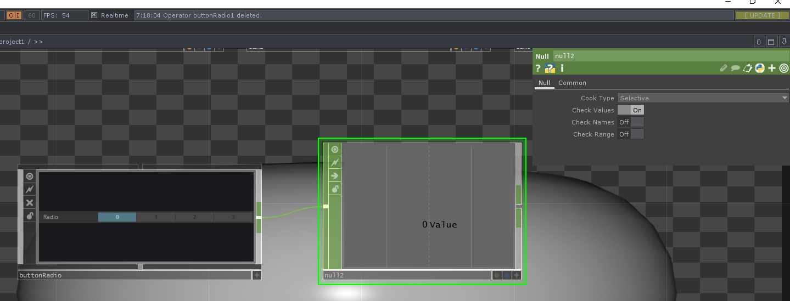Click null2 input connector
Screen dimensions: 790x301
pyautogui.click(x=326, y=206)
